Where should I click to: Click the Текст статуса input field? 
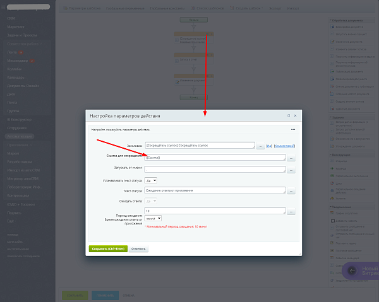(215, 190)
